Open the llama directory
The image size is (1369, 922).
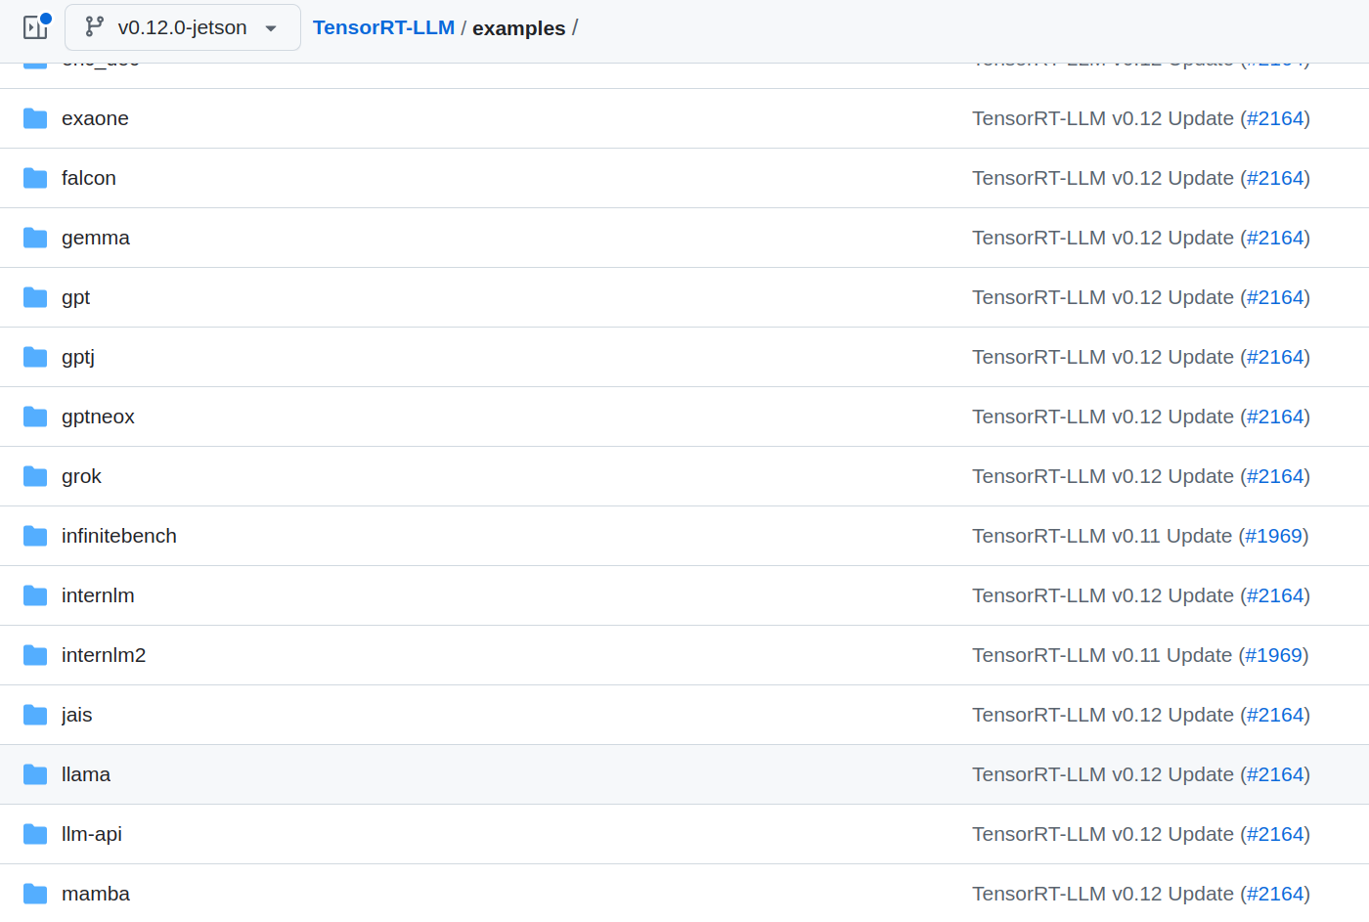[86, 774]
